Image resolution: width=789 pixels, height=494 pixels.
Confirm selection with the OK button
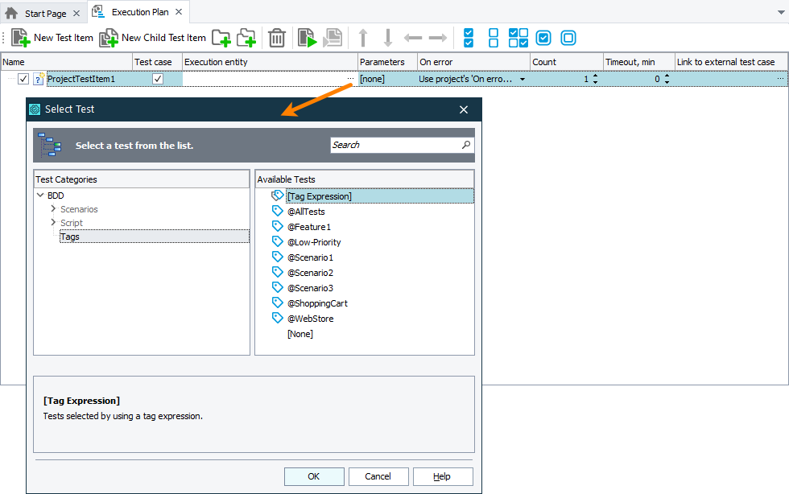314,475
